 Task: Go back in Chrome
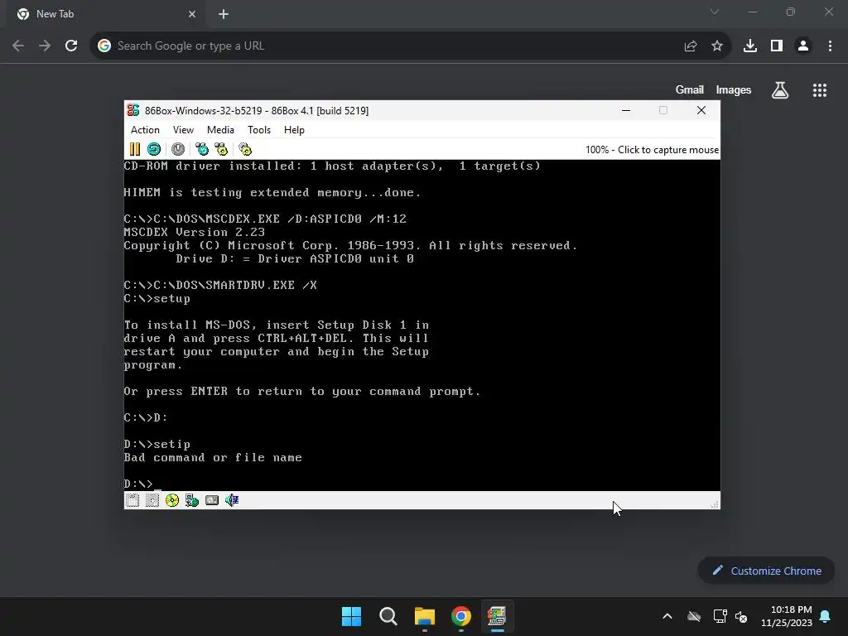(x=18, y=46)
